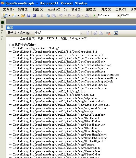The height and width of the screenshot is (158, 136).
Task: Click the line installing osg25-osgd.dll
Action: pos(51,95)
